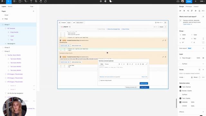Screen dimensions: 206x116
Task: Click the Constrain proportions icon
Action: (203, 39)
